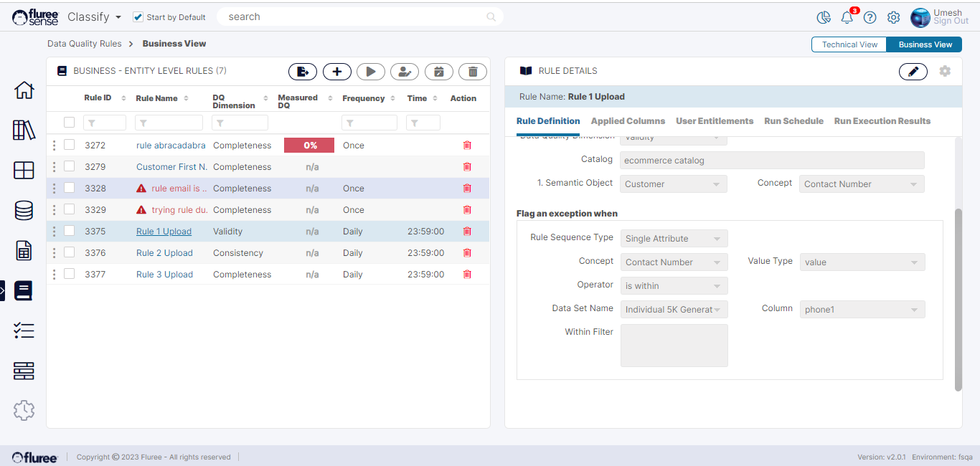Expand the Operator 'is within' dropdown
The image size is (980, 466).
coord(674,286)
